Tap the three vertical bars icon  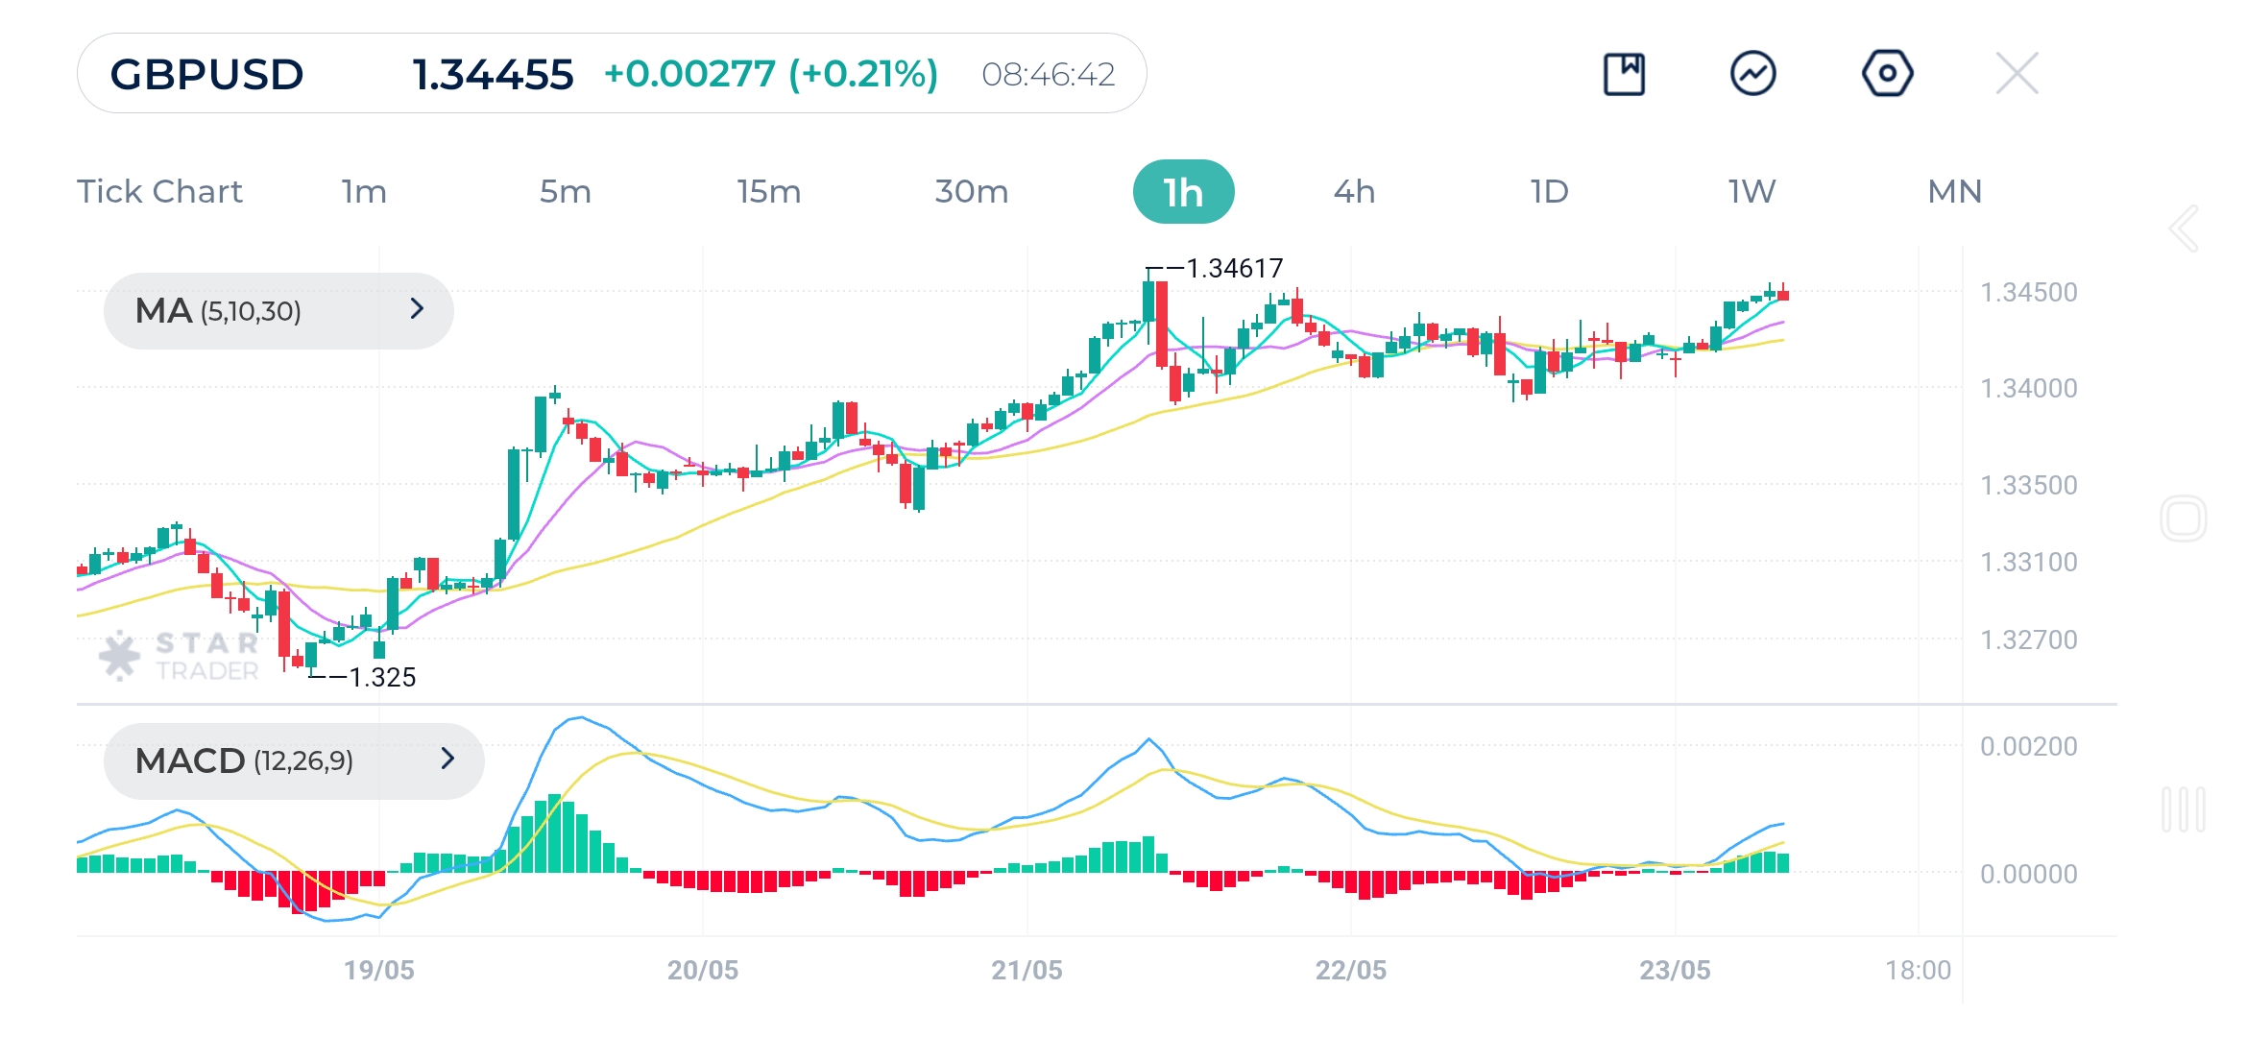pos(2183,809)
